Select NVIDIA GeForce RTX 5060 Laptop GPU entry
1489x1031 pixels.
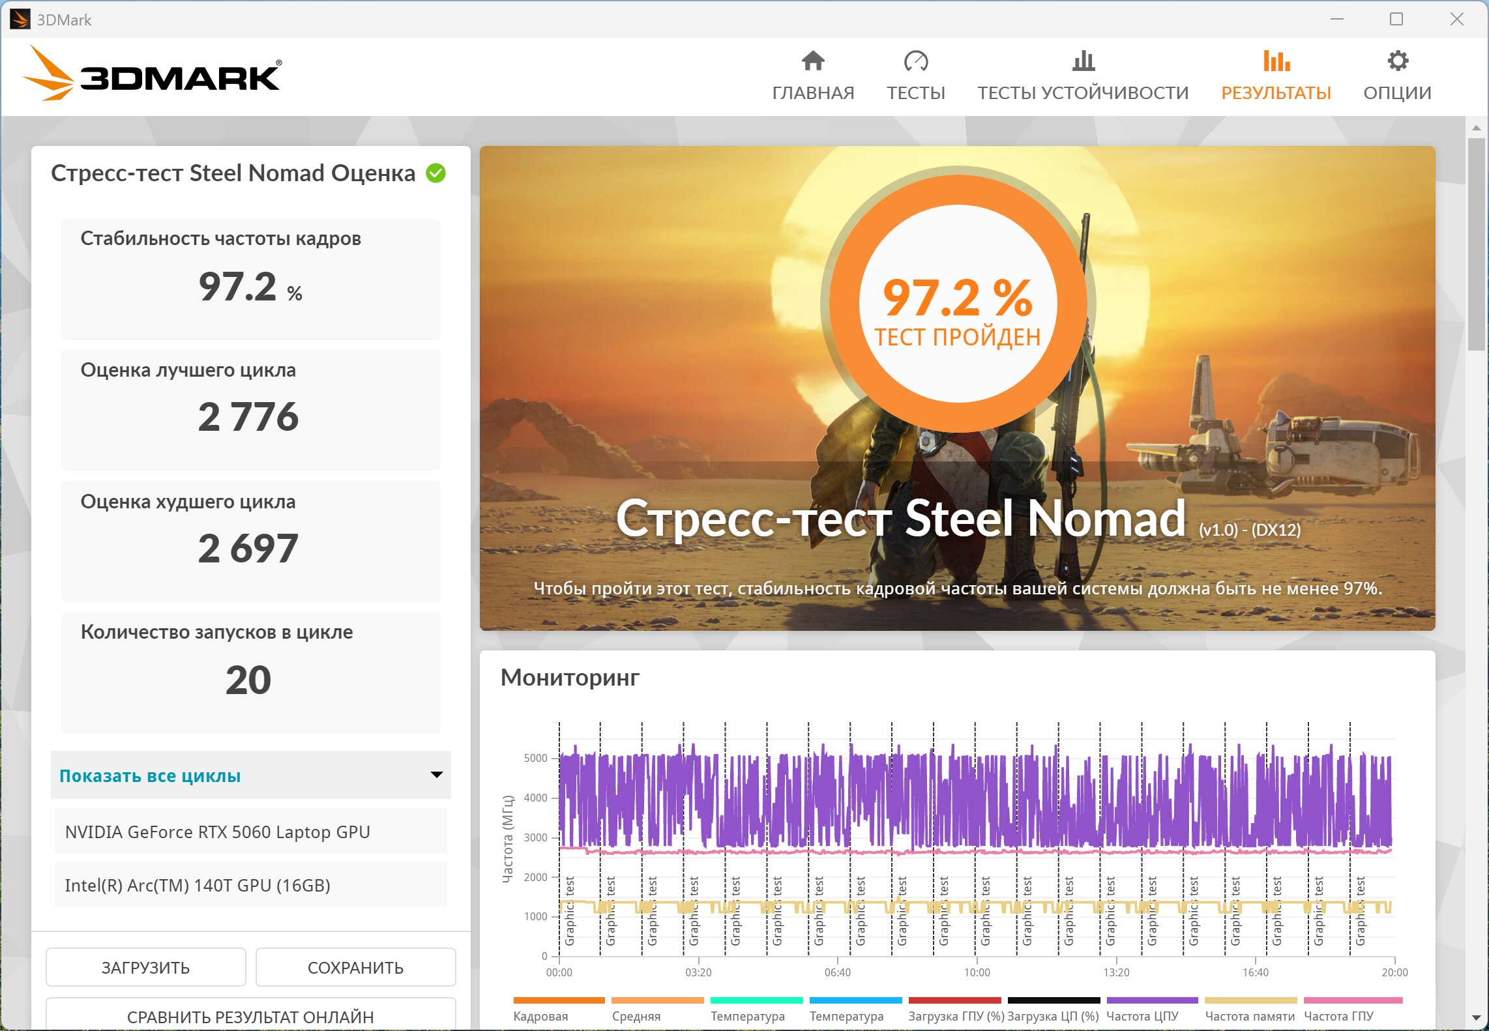pyautogui.click(x=251, y=832)
